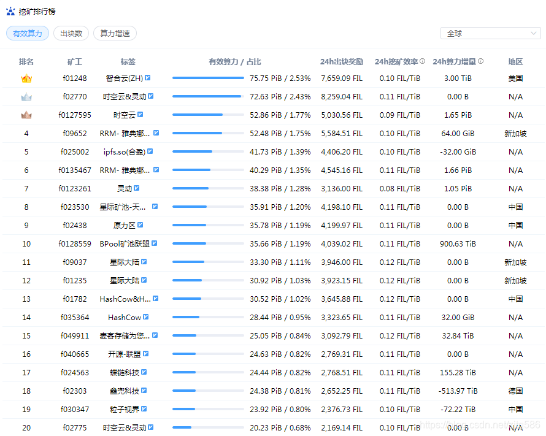Image resolution: width=546 pixels, height=436 pixels.
Task: Click the badge icon in row f0123261
Action: coord(136,188)
